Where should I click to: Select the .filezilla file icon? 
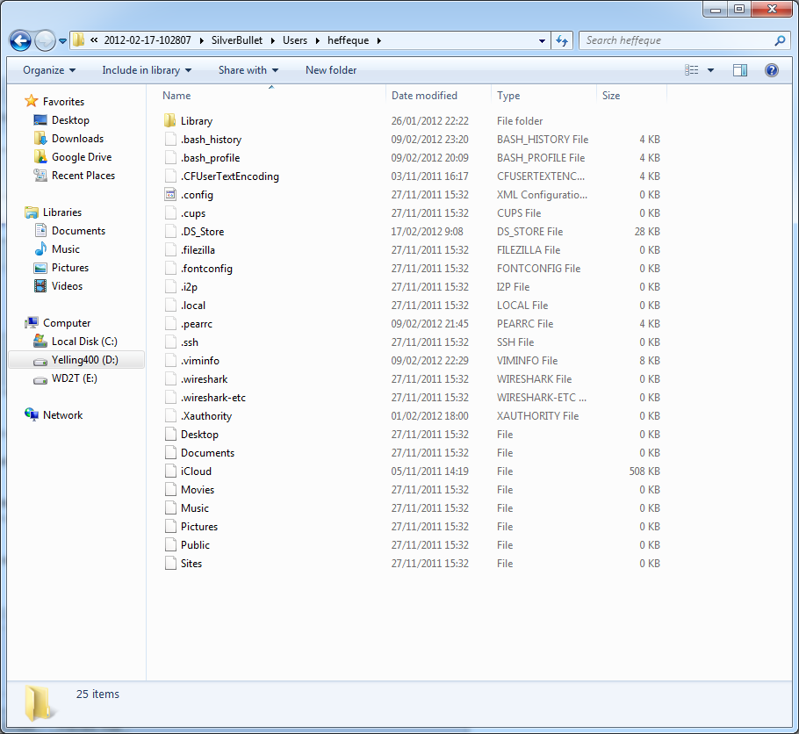tap(170, 249)
